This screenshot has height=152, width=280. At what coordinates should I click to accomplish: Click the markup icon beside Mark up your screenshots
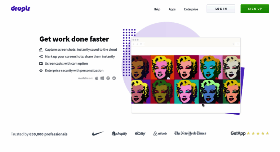41,57
